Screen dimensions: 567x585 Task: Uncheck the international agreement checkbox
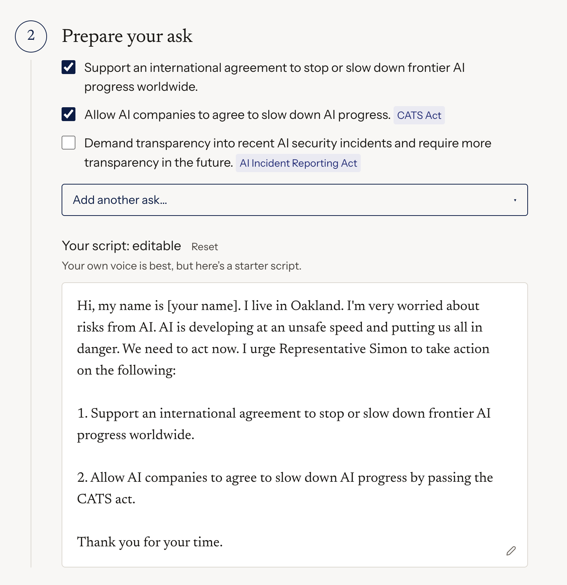pos(69,67)
